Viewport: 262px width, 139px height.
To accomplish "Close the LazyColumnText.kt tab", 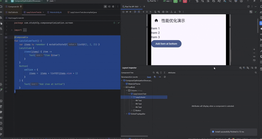I will (x=43, y=12).
